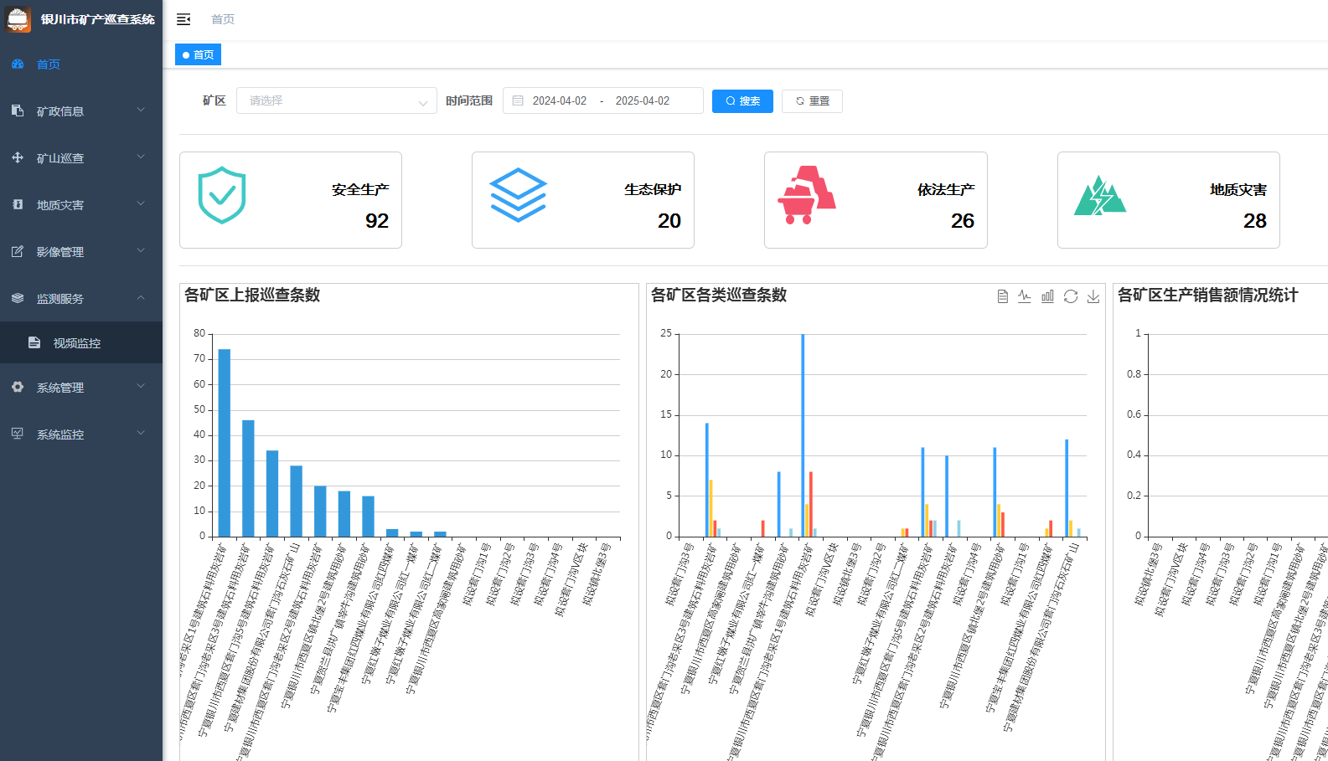Viewport: 1328px width, 761px height.
Task: Click the 地质灾害 mountain icon
Action: (x=1099, y=196)
